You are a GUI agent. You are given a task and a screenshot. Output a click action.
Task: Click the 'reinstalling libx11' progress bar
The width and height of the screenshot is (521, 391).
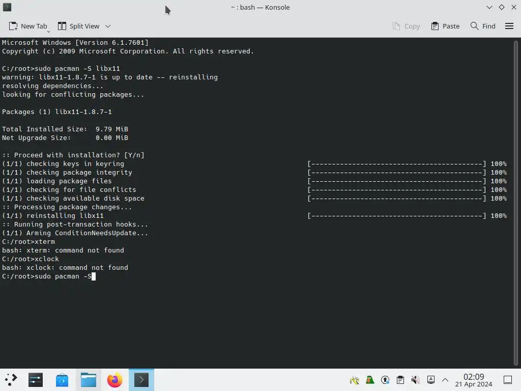tap(397, 216)
